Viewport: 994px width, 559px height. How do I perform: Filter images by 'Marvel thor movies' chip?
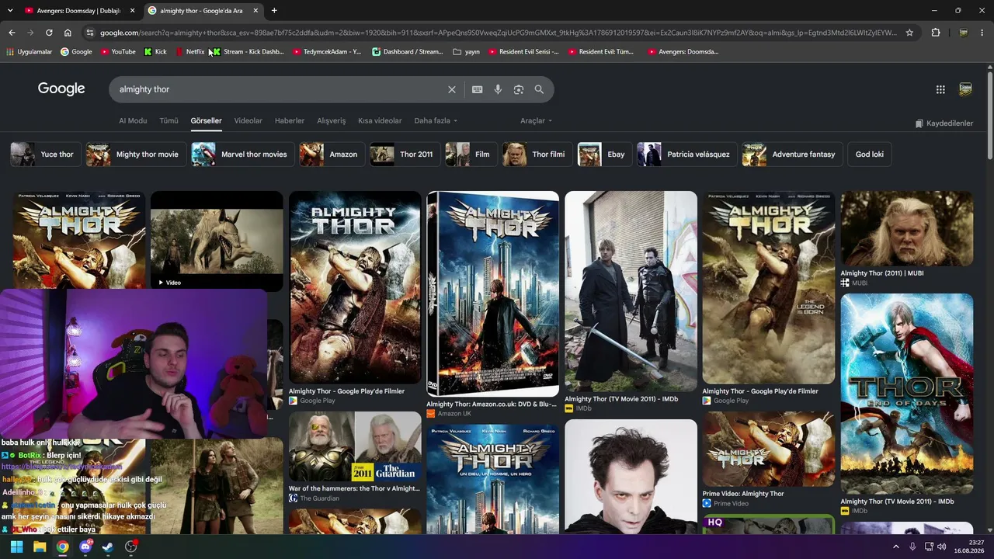tap(243, 155)
